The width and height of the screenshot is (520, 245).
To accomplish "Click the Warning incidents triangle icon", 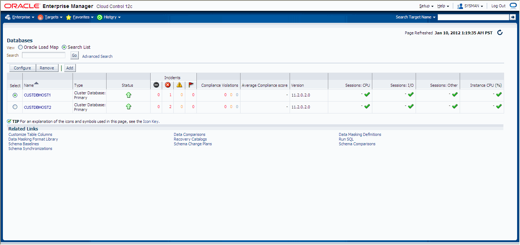I will tap(179, 85).
